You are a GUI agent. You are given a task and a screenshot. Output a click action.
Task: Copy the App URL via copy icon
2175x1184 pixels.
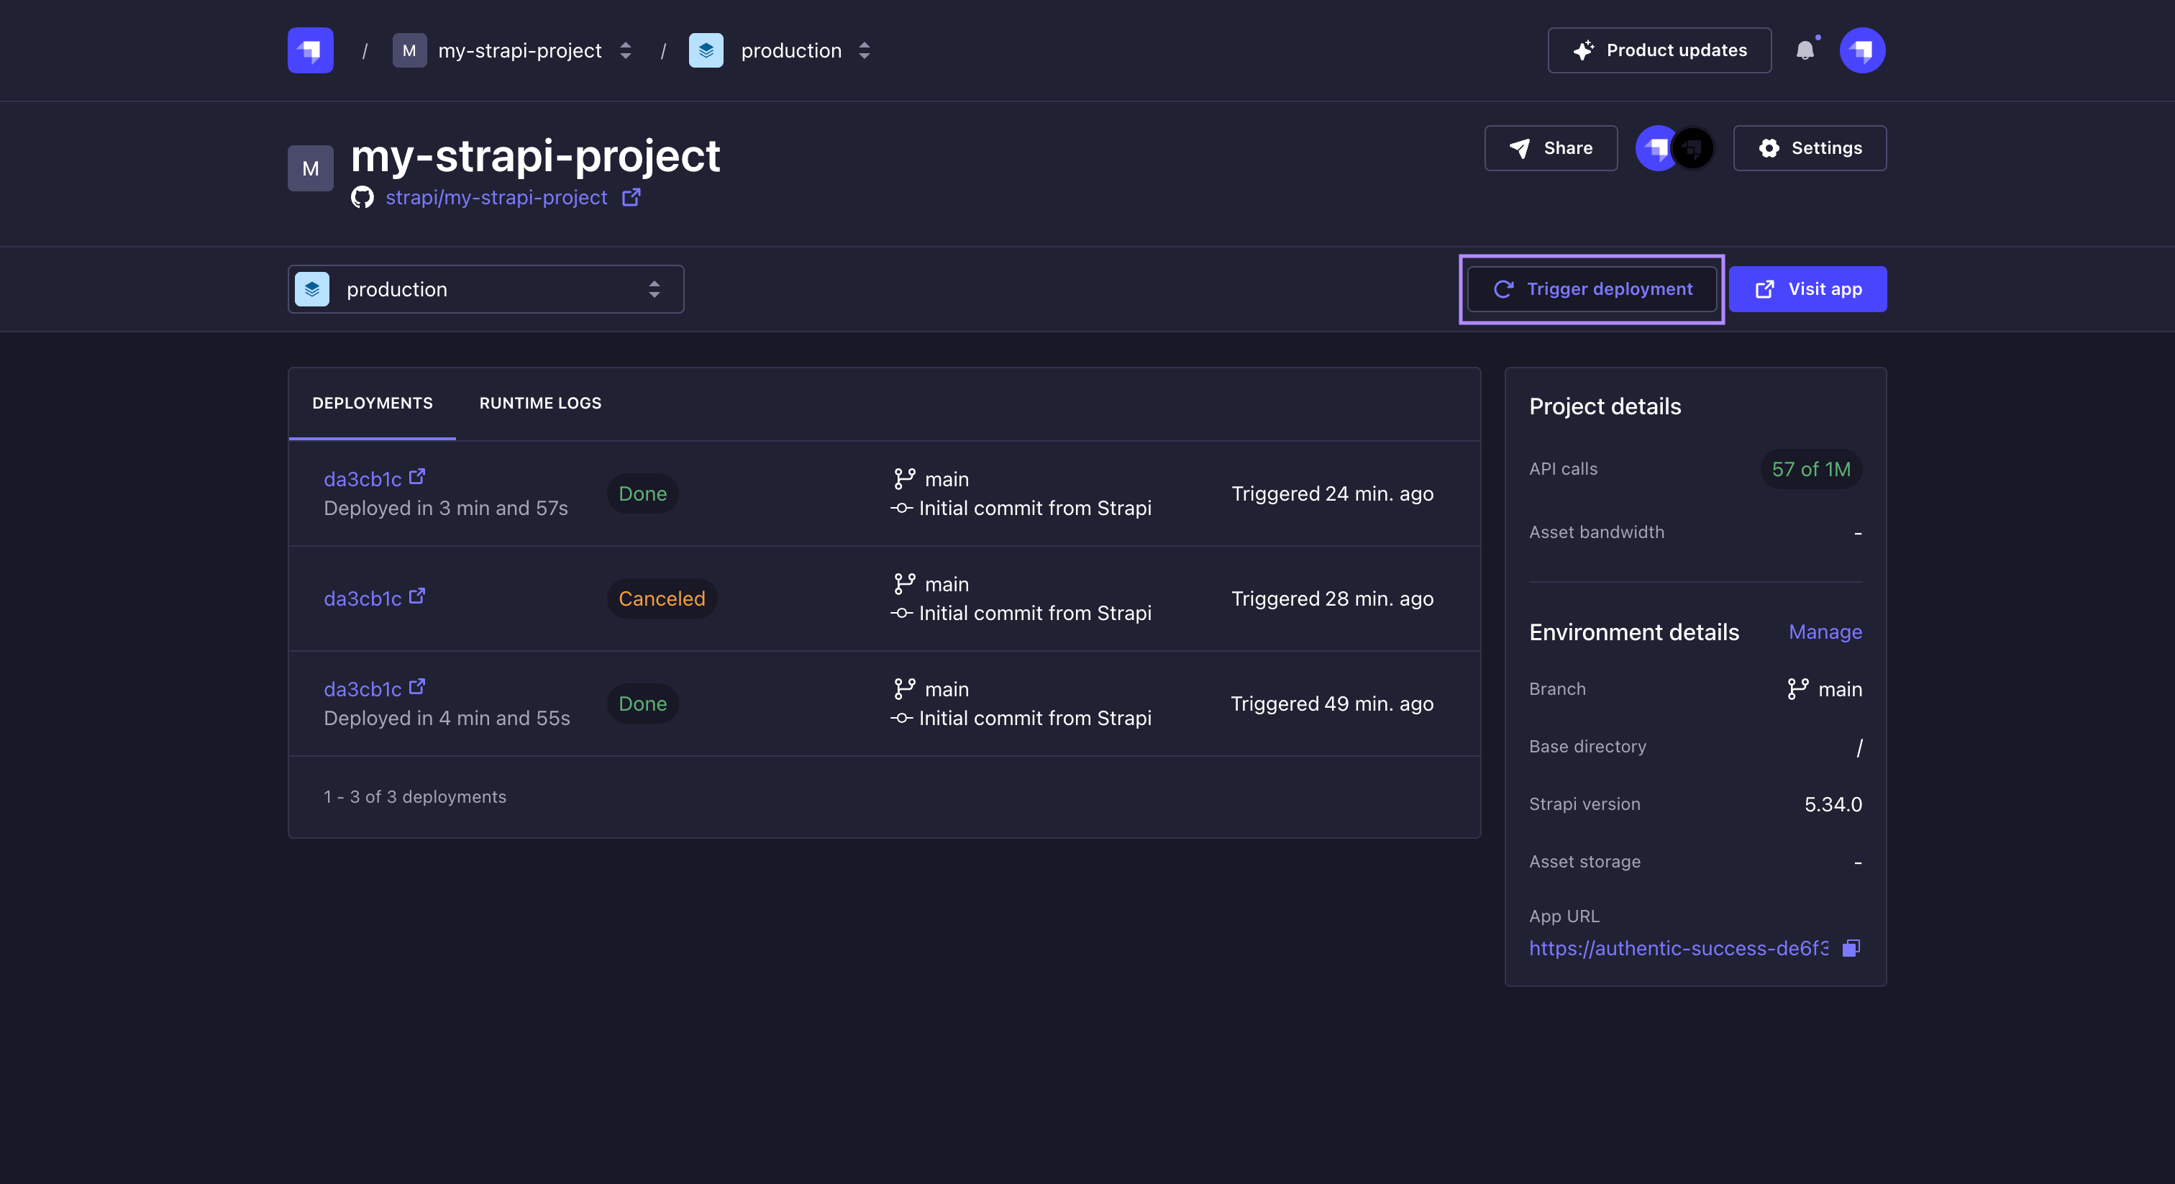[1851, 947]
